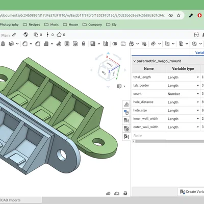Click the crossed-out eye icon in the address bar
Image resolution: width=204 pixels, height=204 pixels.
170,15
